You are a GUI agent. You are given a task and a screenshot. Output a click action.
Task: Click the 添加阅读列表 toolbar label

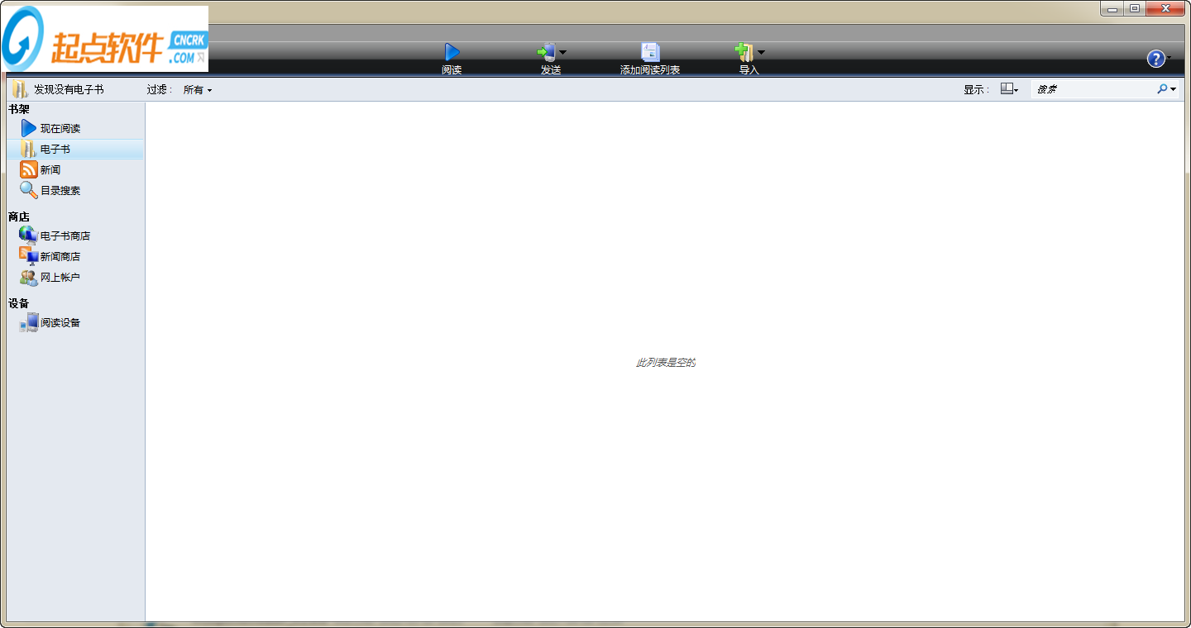coord(650,70)
